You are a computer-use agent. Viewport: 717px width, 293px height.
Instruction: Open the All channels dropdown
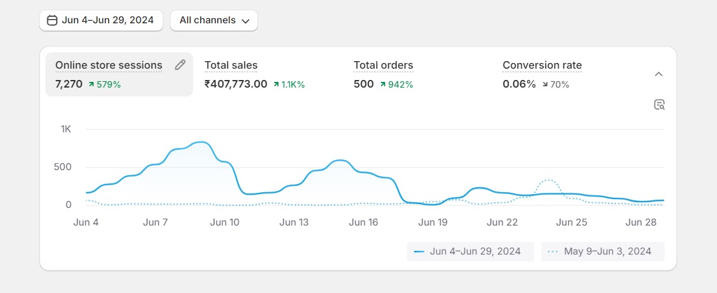[x=214, y=20]
